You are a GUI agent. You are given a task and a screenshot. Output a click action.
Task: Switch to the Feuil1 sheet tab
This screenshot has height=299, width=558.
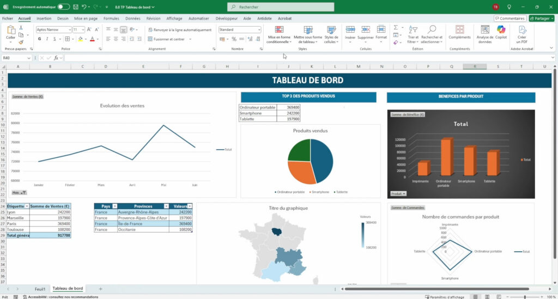[x=40, y=288]
